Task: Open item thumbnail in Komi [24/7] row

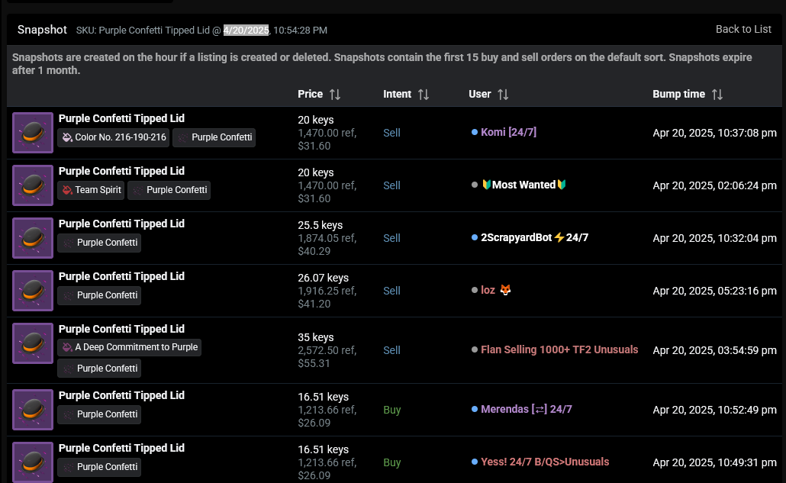Action: point(33,133)
